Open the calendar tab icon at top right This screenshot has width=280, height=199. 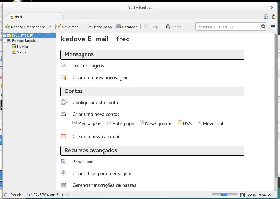266,16
